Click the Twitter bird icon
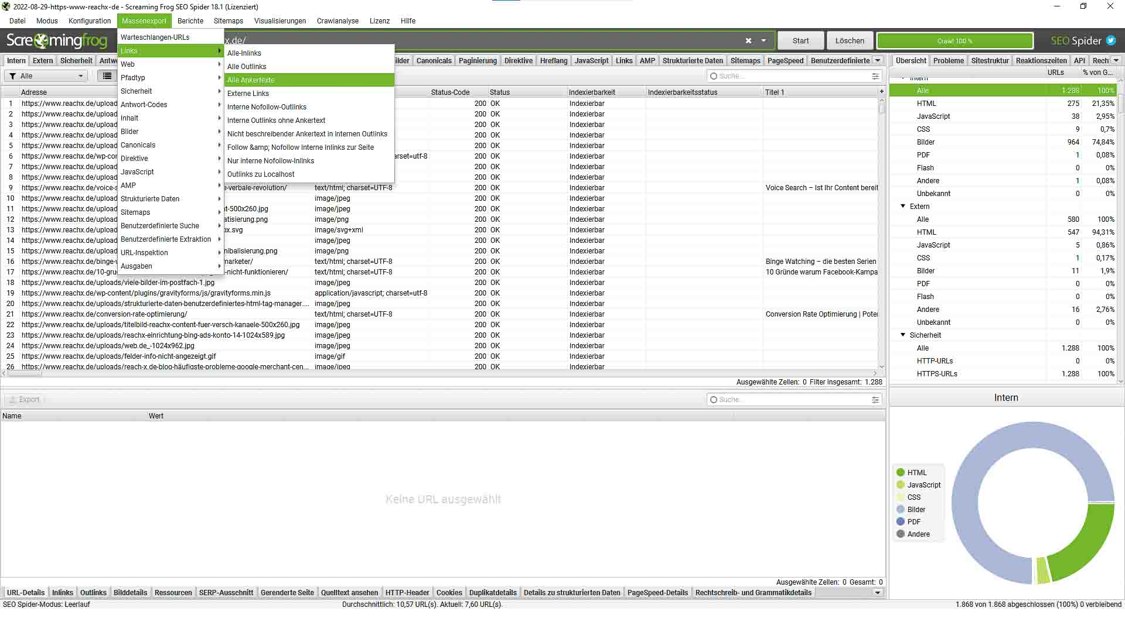1125x632 pixels. click(1111, 41)
